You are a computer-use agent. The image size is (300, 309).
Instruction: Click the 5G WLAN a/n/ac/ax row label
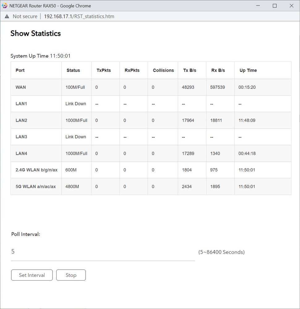[36, 187]
